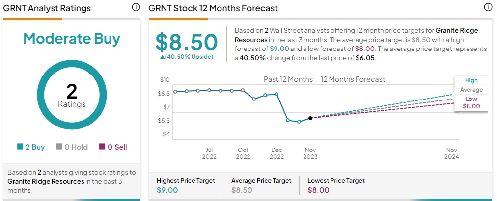Viewport: 497px width, 201px height.
Task: Click the 12 Months Forecast chart label
Action: tap(353, 79)
